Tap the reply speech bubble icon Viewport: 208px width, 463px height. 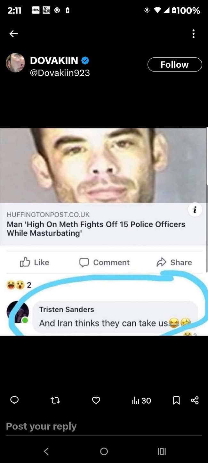[14, 400]
